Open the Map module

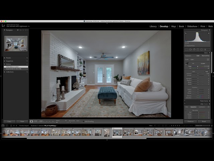click(174, 26)
